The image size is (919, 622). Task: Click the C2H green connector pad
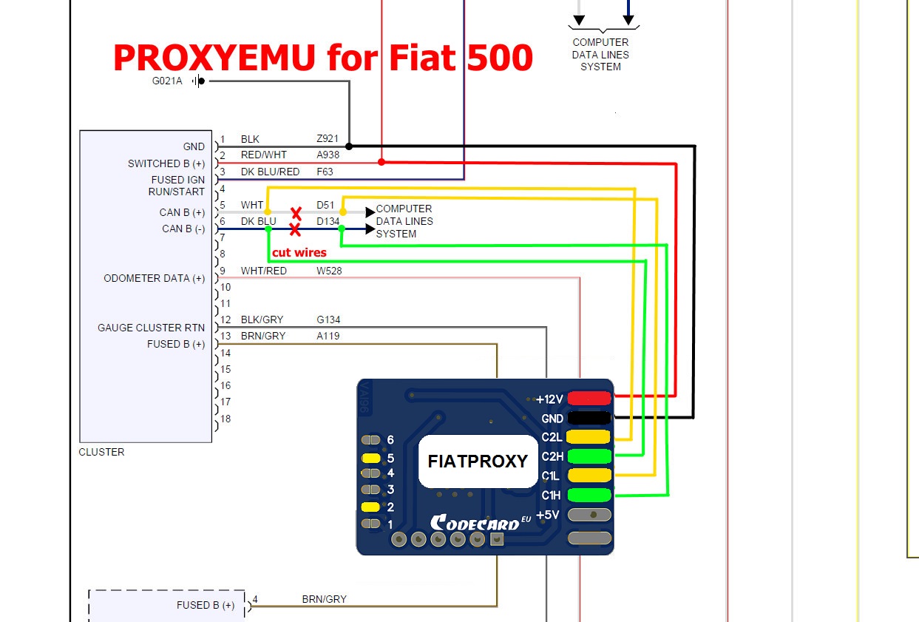click(x=588, y=456)
